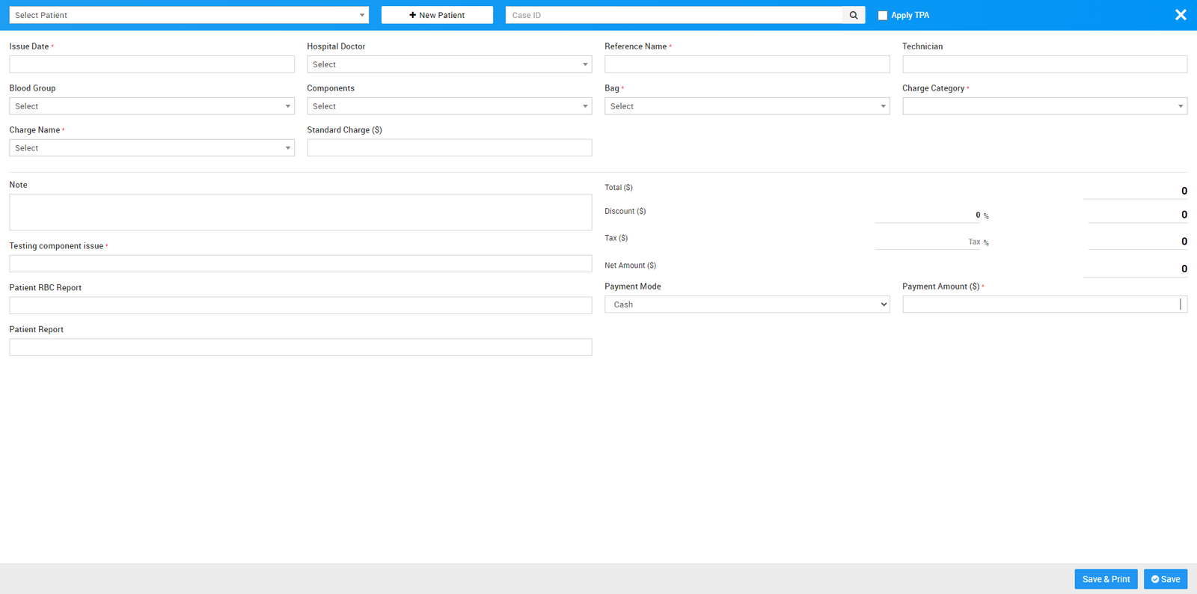
Task: Click into the Reference Name field
Action: coord(747,64)
